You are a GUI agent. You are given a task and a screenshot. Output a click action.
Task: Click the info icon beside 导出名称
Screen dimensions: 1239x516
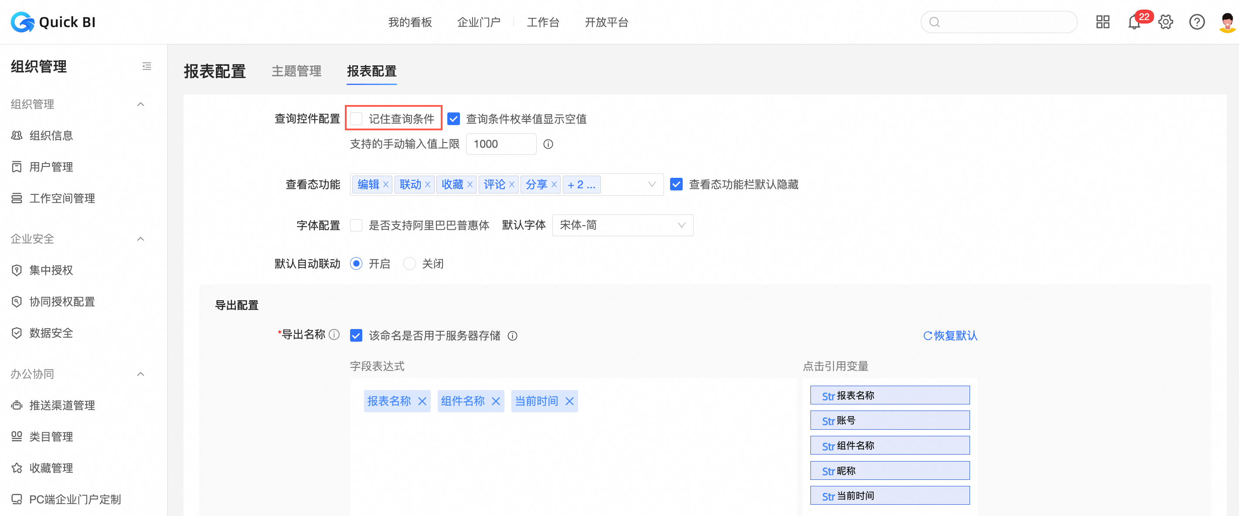coord(334,335)
